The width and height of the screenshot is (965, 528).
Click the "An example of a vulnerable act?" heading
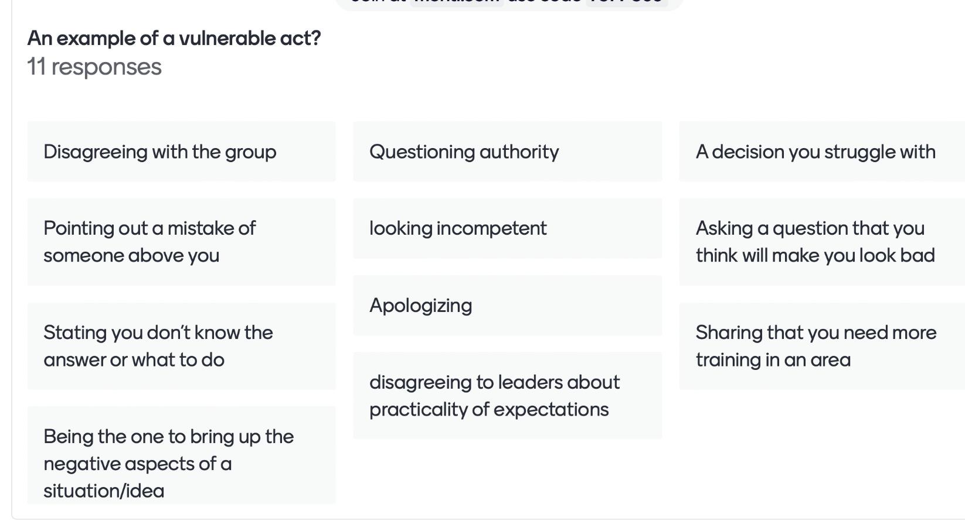tap(174, 38)
